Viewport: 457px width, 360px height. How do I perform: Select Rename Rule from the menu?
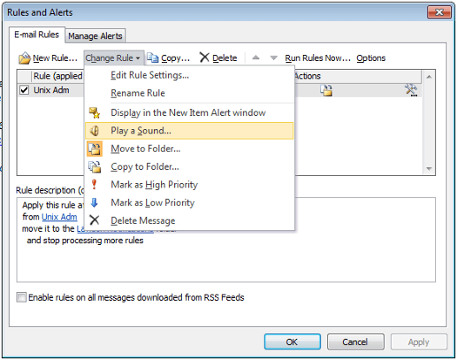pyautogui.click(x=138, y=93)
